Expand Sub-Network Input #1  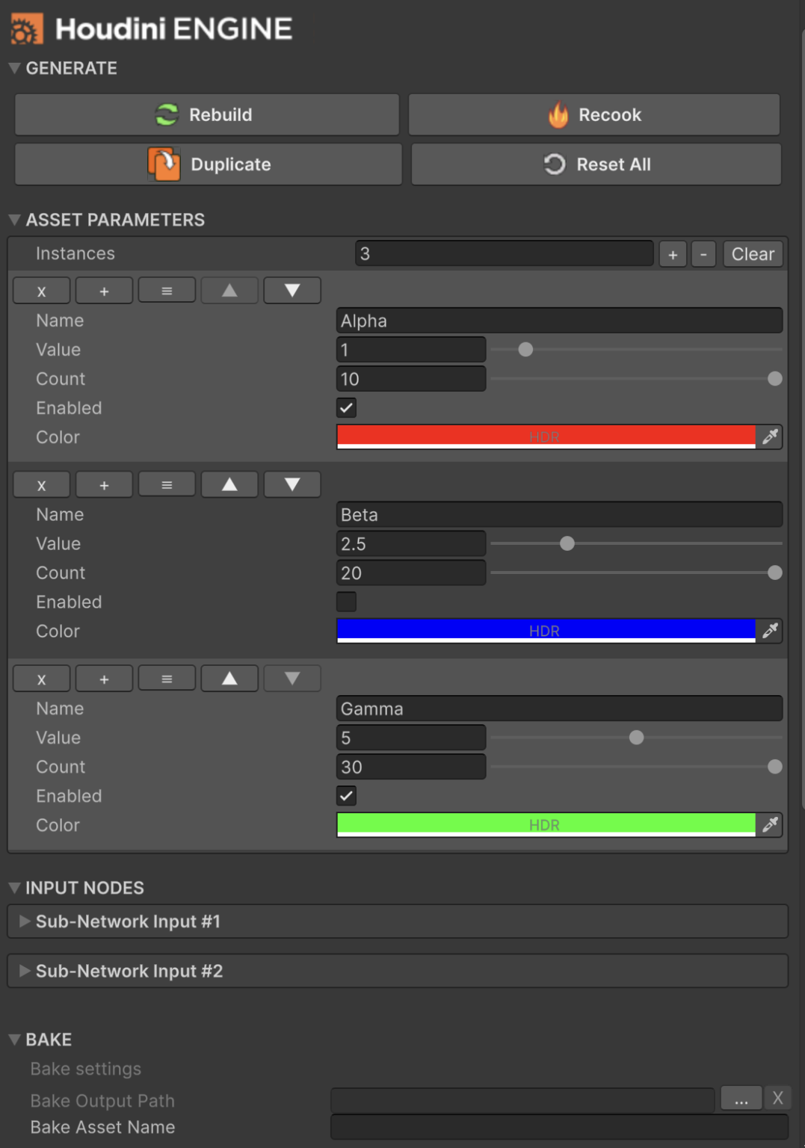[x=25, y=922]
